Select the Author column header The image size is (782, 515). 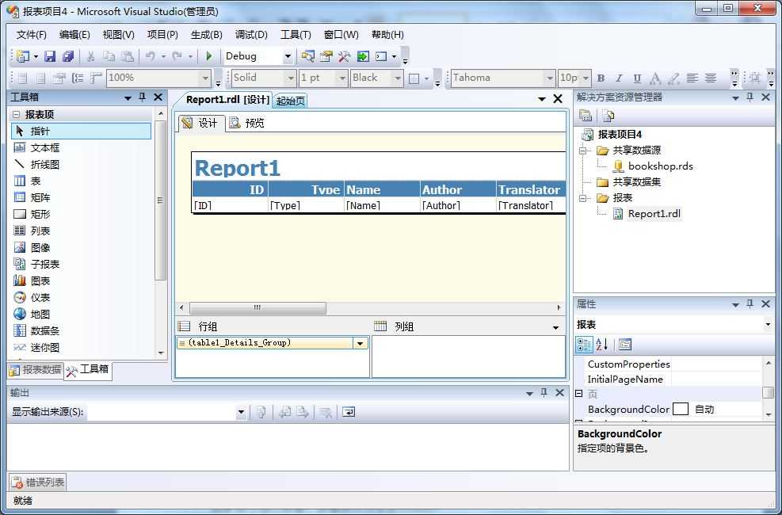(458, 189)
